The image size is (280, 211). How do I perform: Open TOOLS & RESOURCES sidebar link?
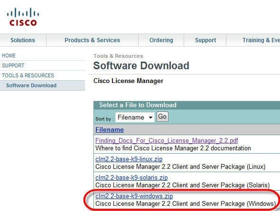tap(28, 75)
